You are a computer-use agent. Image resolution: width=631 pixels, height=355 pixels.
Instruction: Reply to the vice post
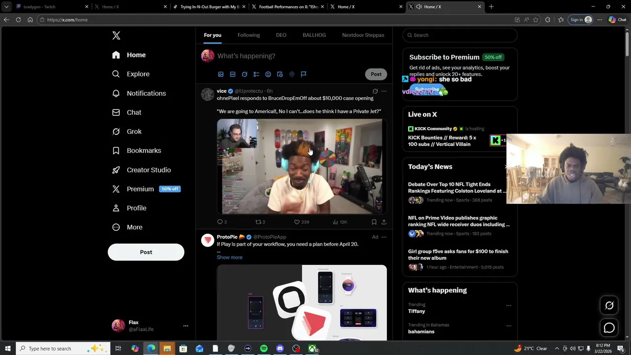point(222,222)
